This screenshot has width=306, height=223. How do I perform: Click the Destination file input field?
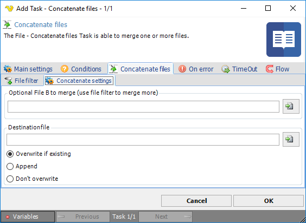point(143,140)
